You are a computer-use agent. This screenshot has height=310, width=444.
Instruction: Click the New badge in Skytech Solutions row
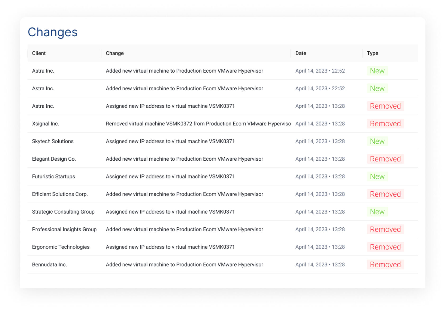377,141
